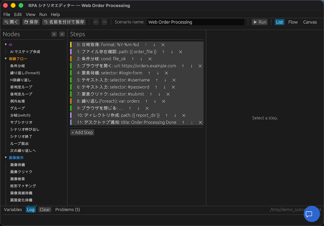
Task: Show the Log panel
Action: 31,209
